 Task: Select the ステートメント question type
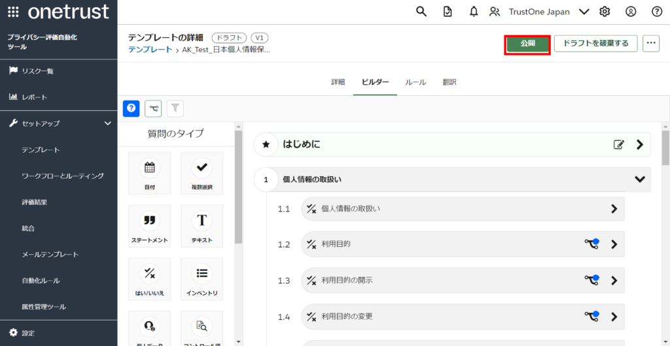(x=150, y=226)
